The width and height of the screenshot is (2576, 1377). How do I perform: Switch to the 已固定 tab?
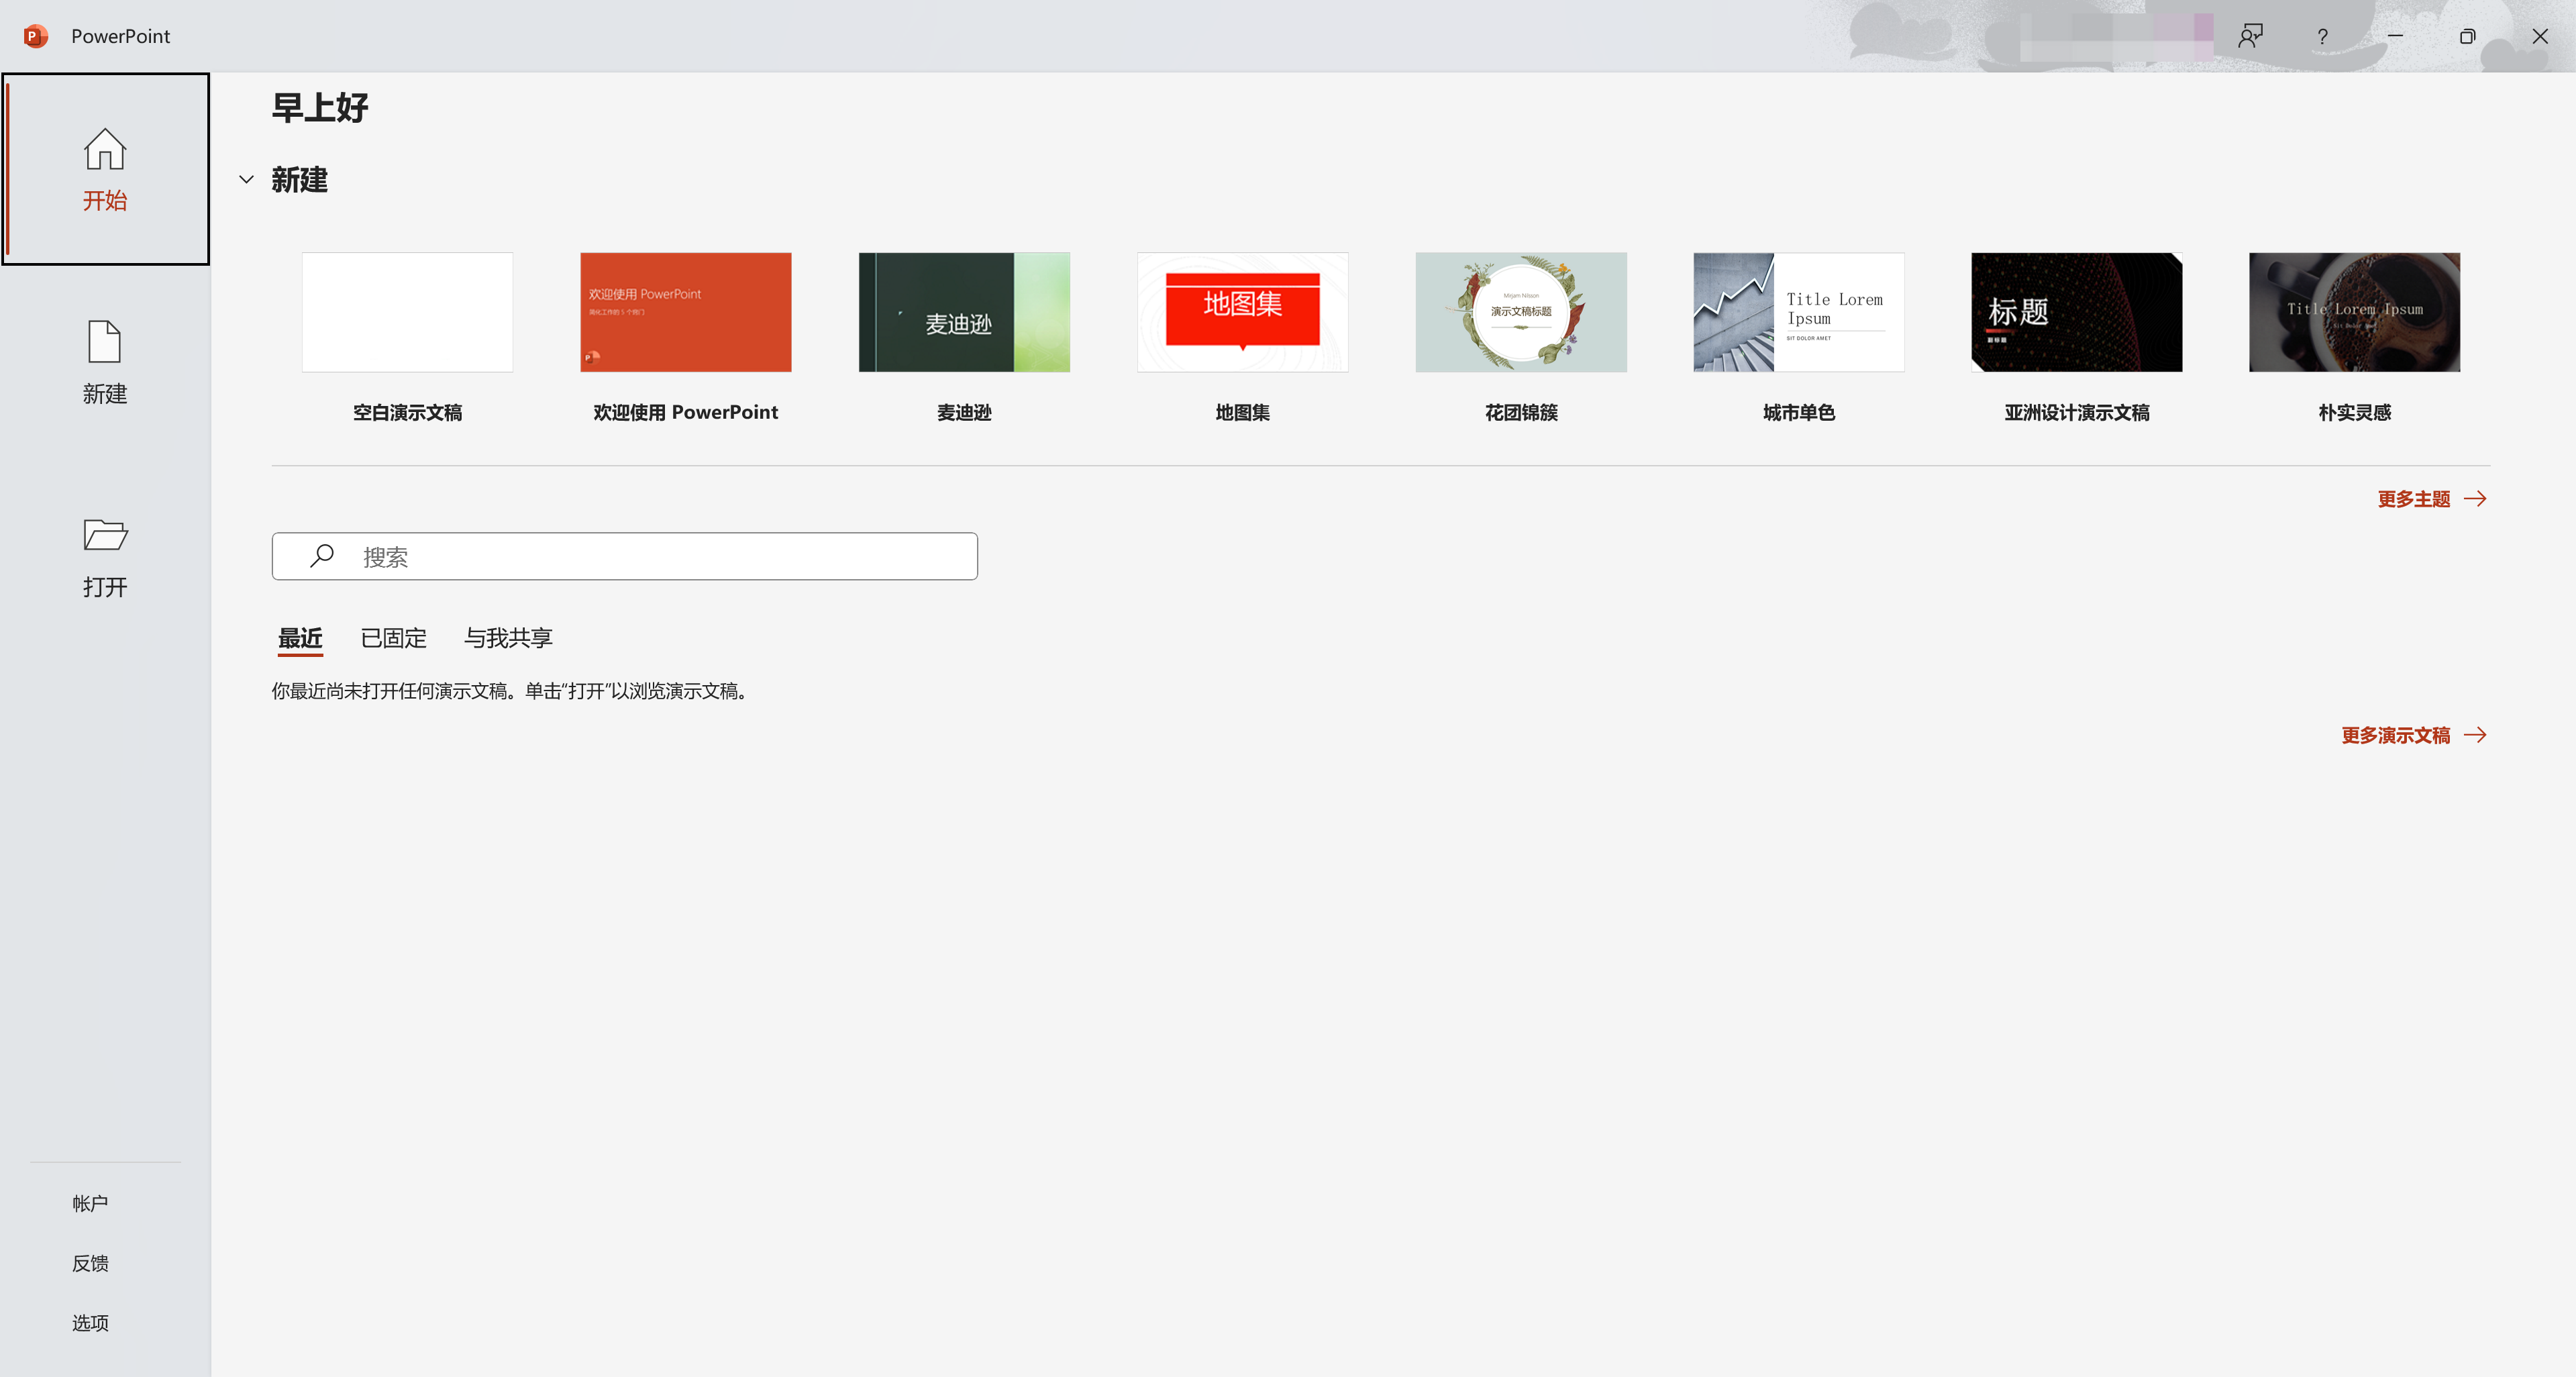coord(393,638)
